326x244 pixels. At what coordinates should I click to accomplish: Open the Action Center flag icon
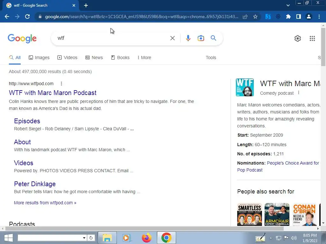pyautogui.click(x=286, y=238)
